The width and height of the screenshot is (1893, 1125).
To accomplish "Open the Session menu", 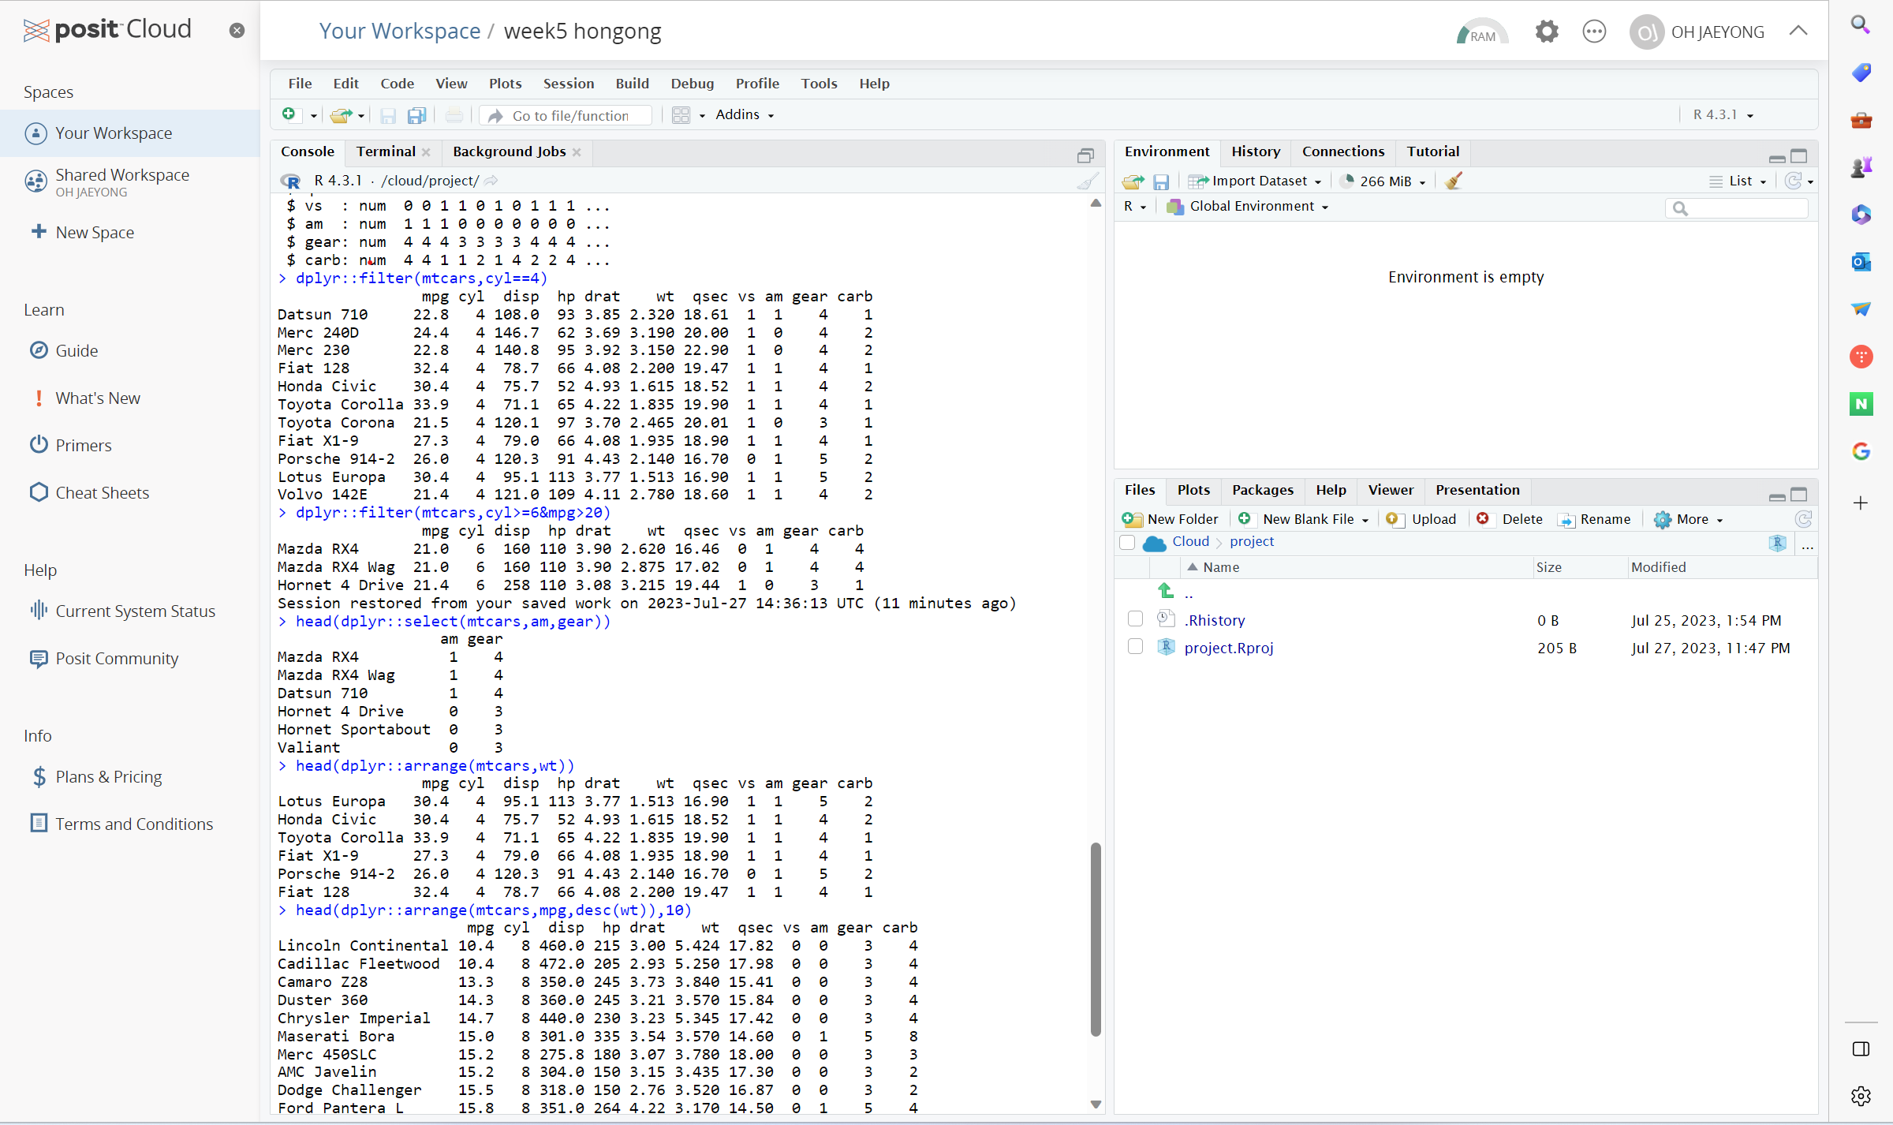I will [568, 84].
